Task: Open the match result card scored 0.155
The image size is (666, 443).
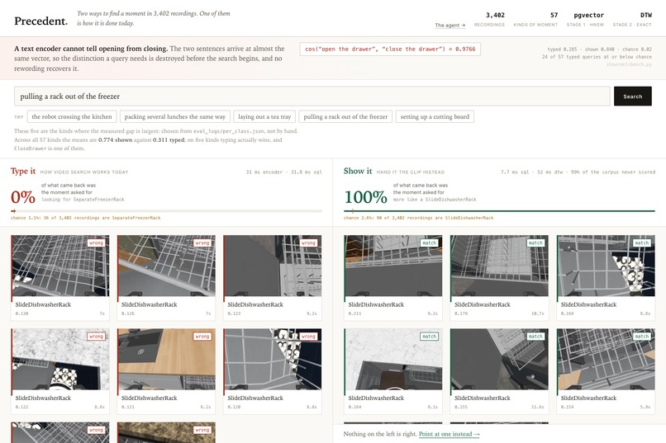Action: 499,371
